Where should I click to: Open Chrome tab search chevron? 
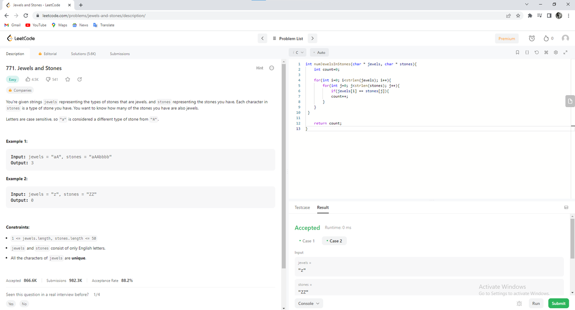(527, 4)
